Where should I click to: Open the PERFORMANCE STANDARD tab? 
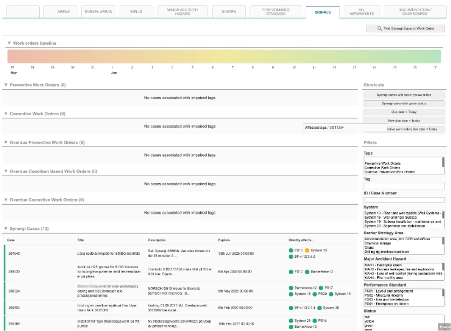276,12
